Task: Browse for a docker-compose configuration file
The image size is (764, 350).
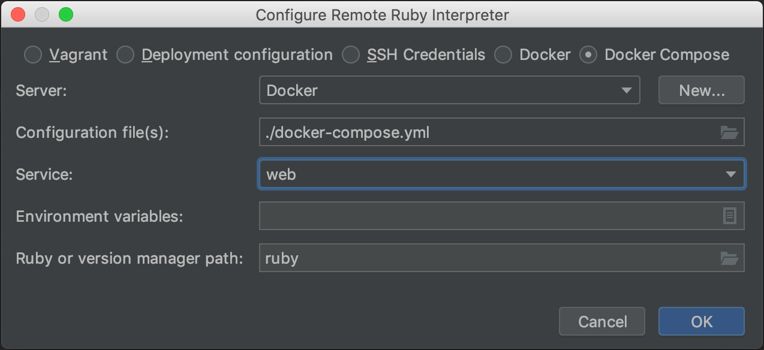Action: (x=729, y=132)
